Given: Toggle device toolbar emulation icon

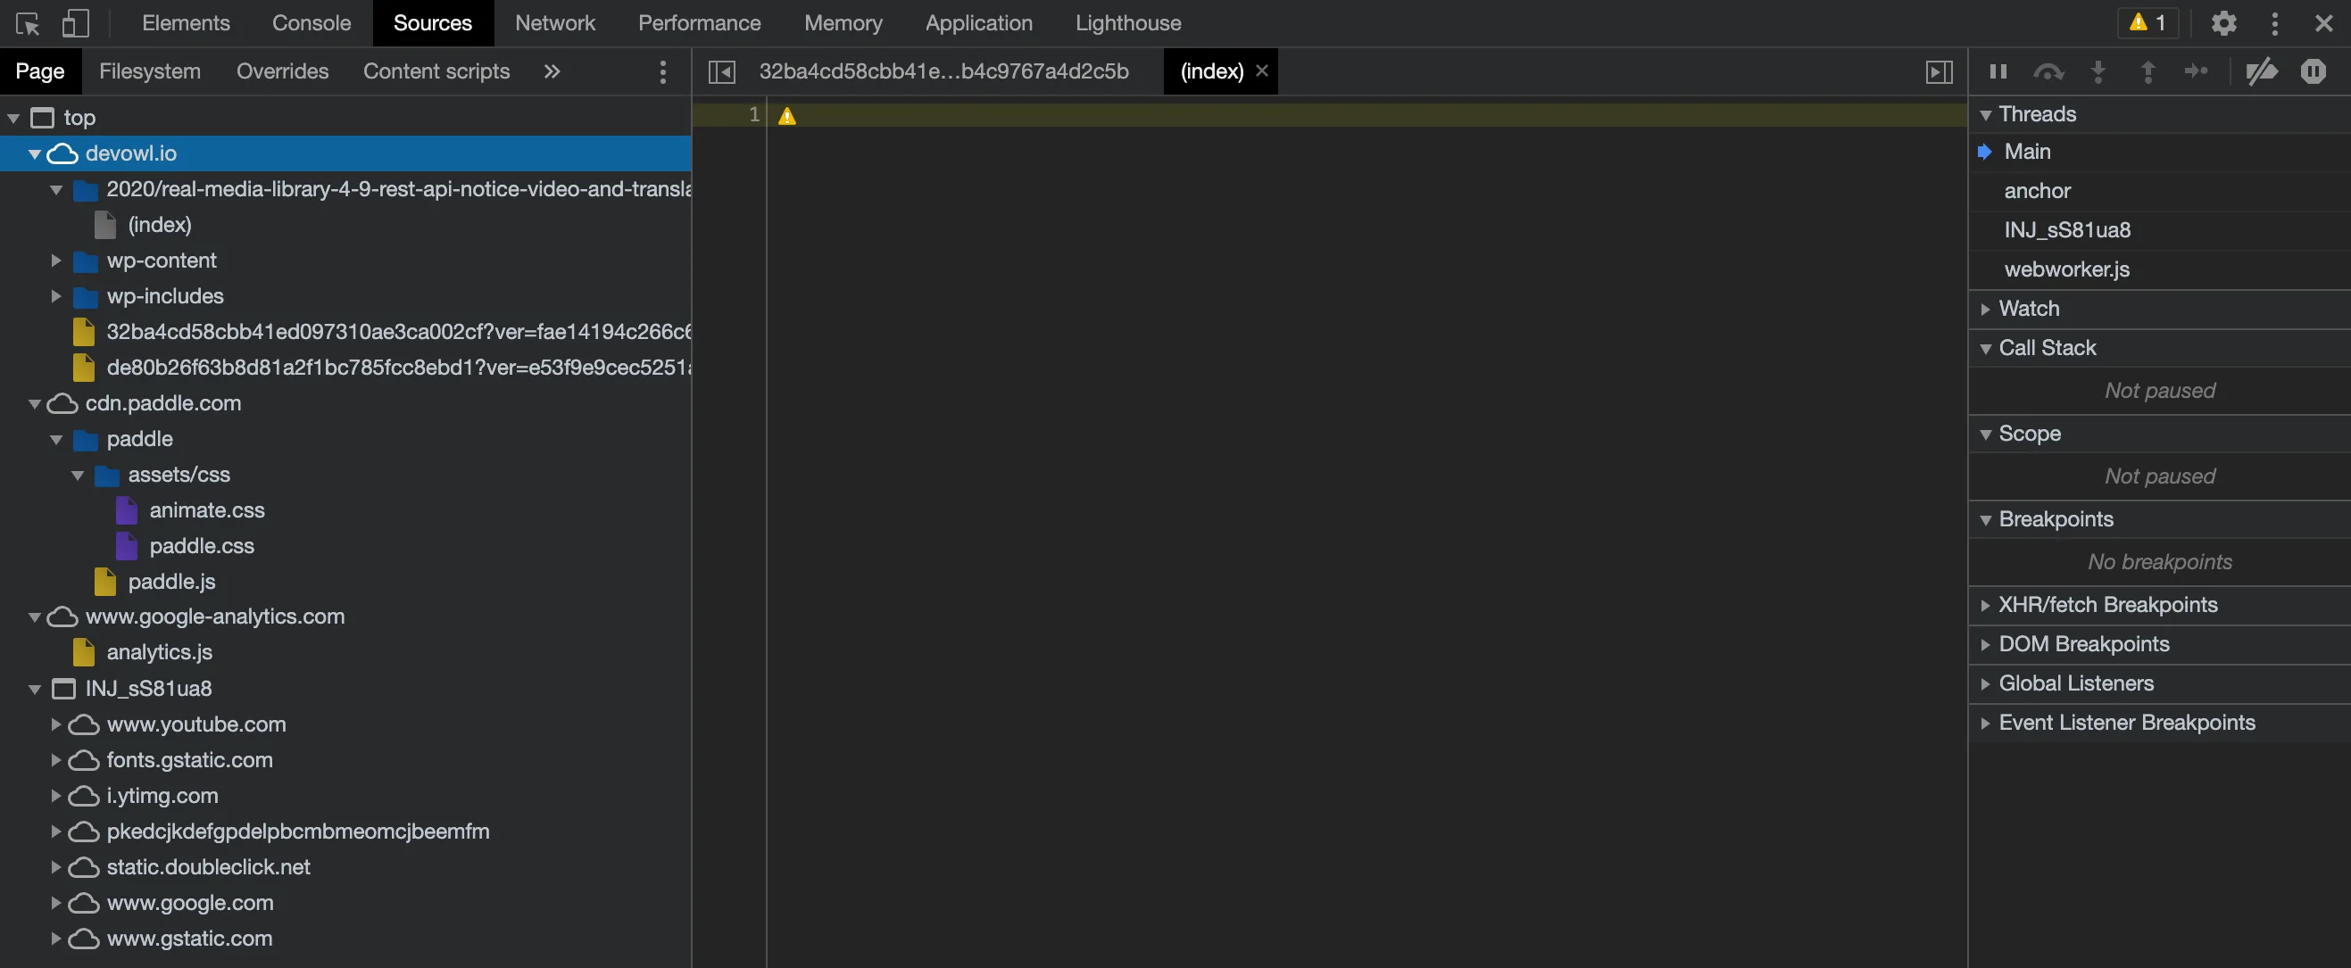Looking at the screenshot, I should (75, 24).
